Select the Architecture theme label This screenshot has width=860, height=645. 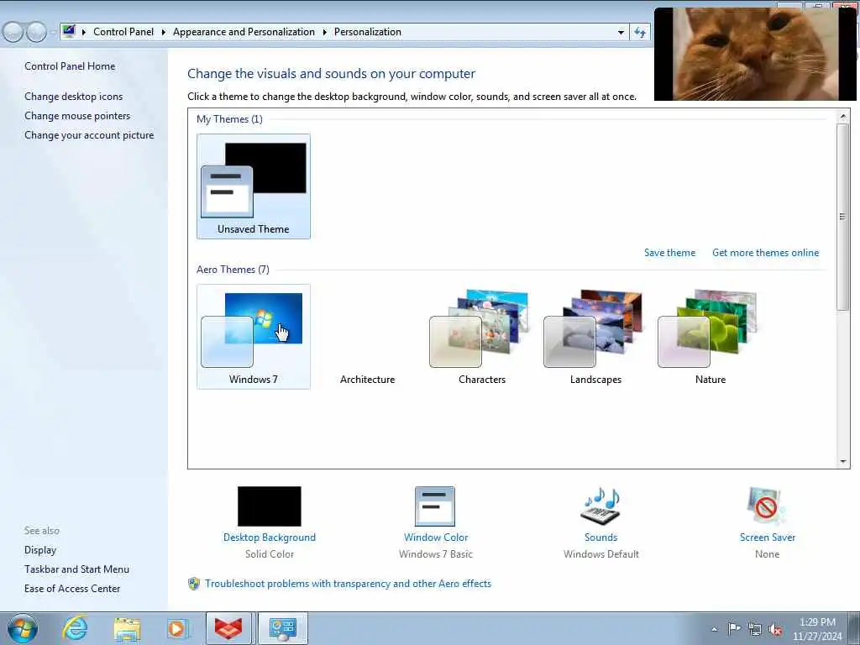pos(368,380)
